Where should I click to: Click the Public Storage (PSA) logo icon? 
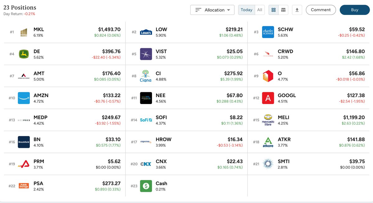click(x=24, y=186)
